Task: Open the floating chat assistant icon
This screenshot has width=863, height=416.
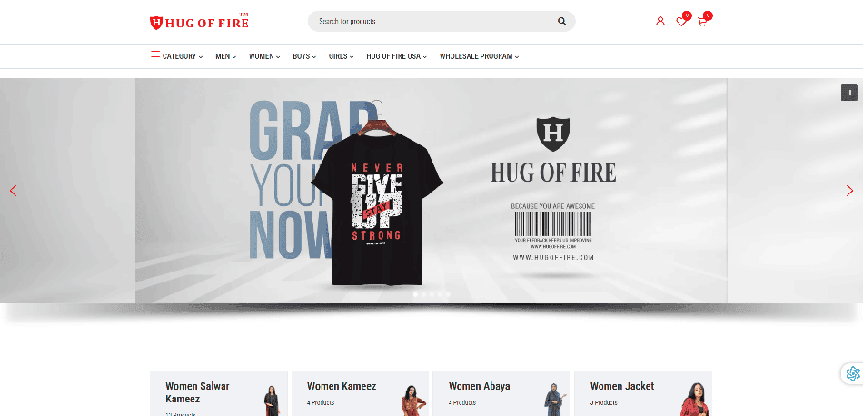Action: (852, 373)
